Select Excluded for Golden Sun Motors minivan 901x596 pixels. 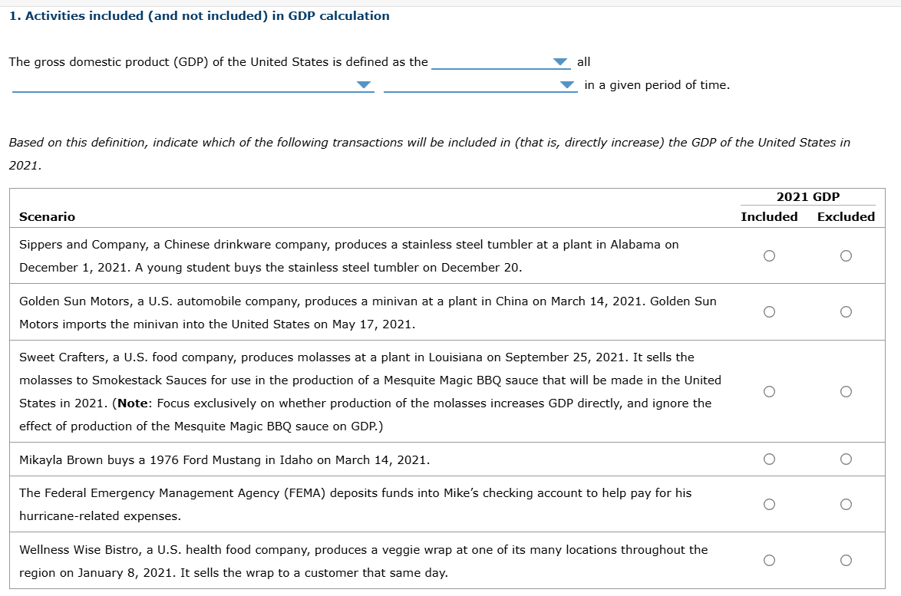[846, 311]
